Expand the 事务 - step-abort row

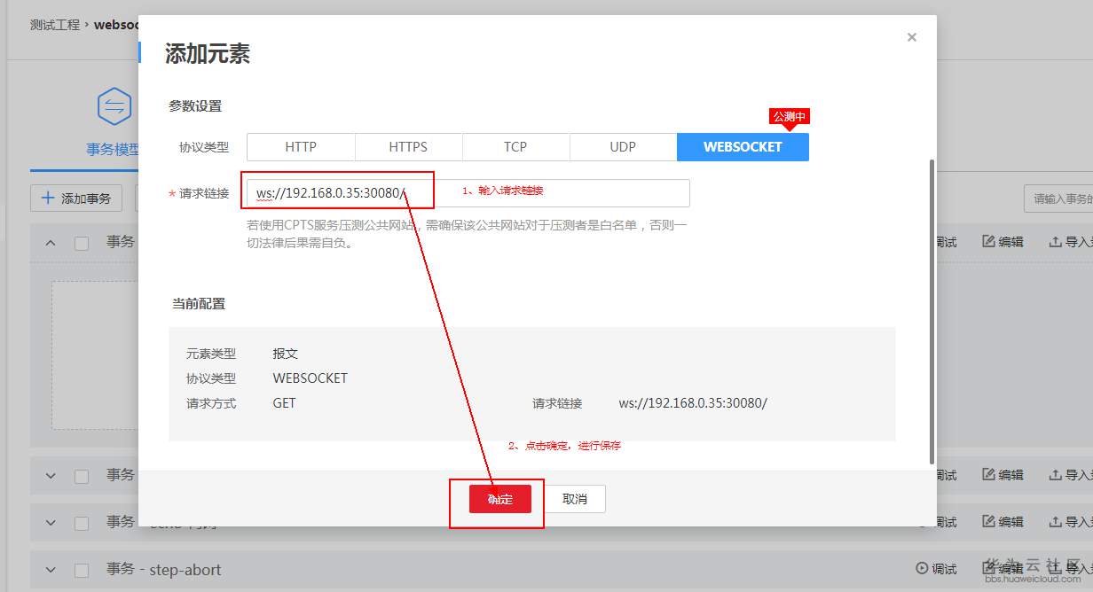[x=51, y=570]
